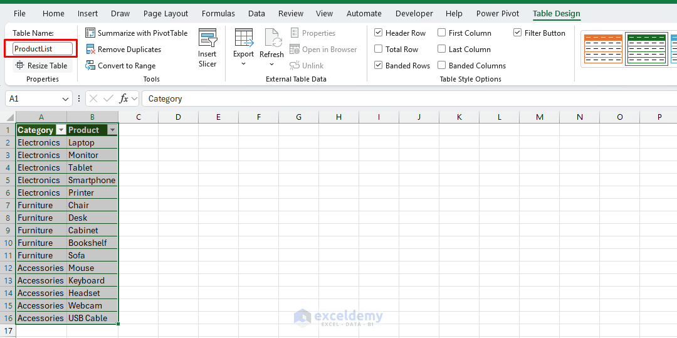
Task: Select the green table style swatch
Action: (x=646, y=49)
